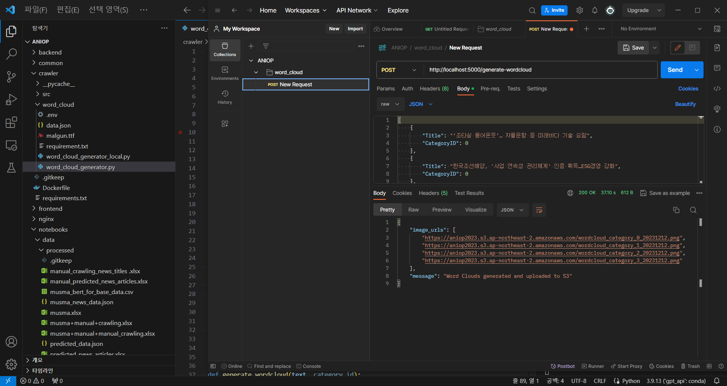This screenshot has height=386, width=727.
Task: Switch to request Params tab
Action: [x=385, y=89]
